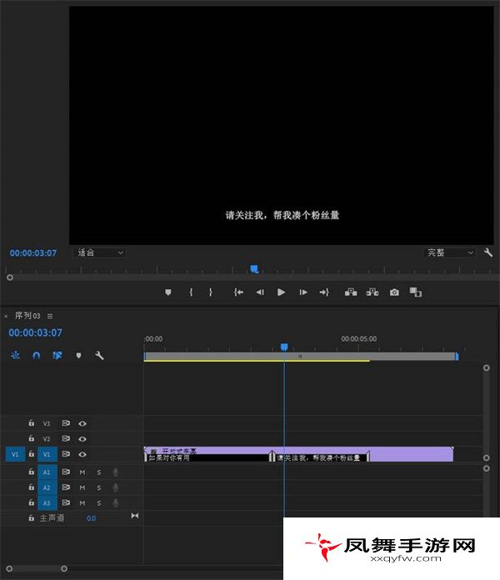The width and height of the screenshot is (500, 580).
Task: Open 序列03 panel menu
Action: click(50, 316)
